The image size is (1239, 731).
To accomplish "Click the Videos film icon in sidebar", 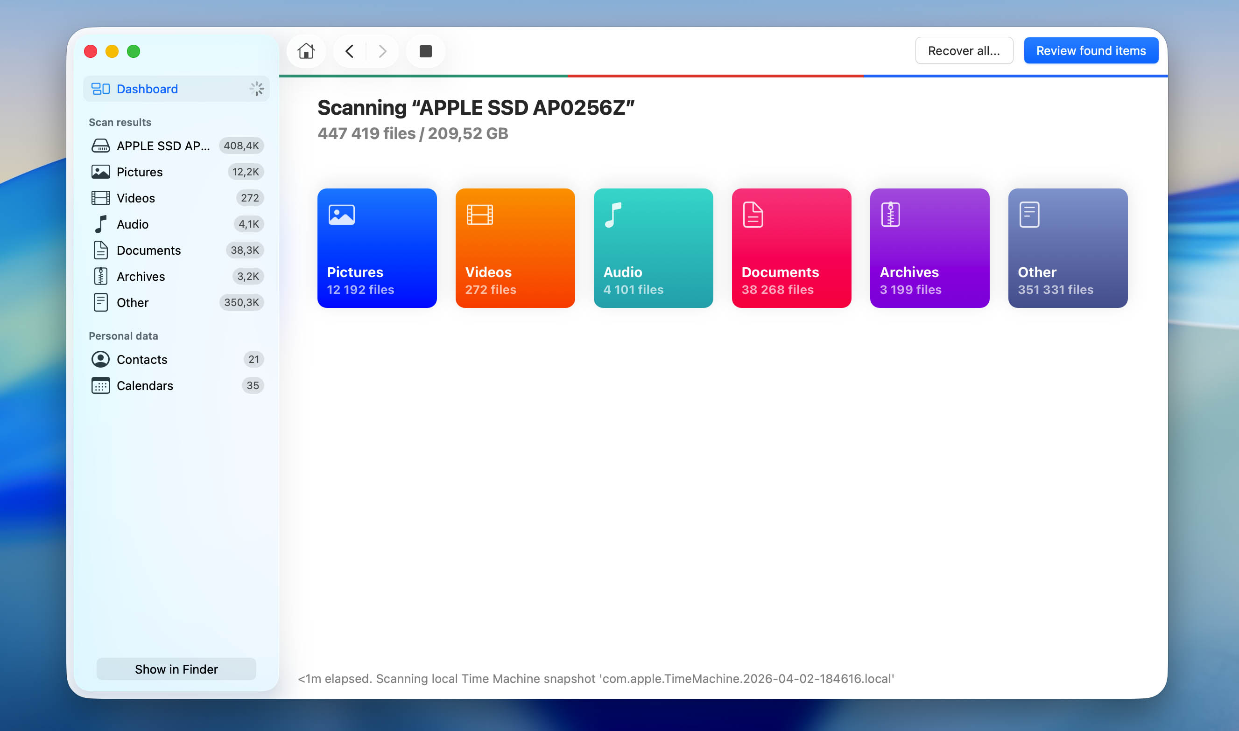I will pos(100,198).
